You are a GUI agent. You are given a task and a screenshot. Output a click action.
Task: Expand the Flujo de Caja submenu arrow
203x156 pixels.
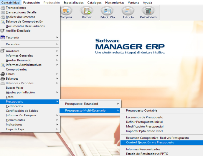57,129
